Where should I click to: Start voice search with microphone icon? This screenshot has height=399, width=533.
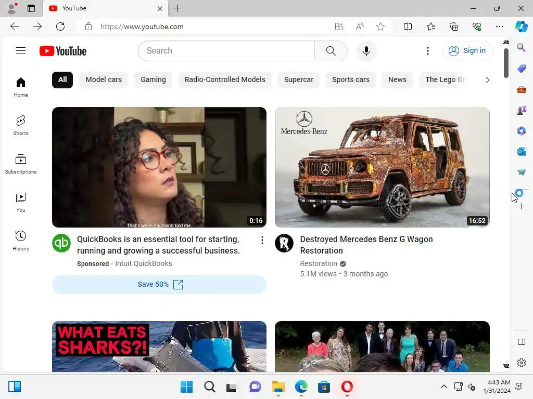pos(366,51)
